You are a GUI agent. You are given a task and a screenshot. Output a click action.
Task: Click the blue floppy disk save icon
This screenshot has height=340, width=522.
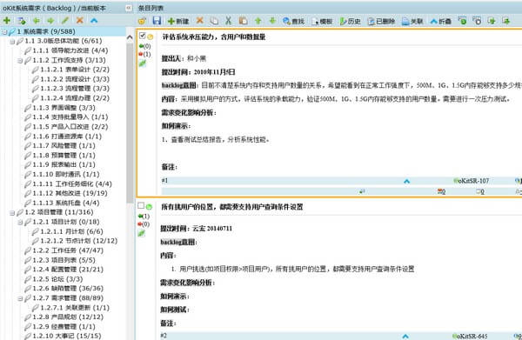157,21
